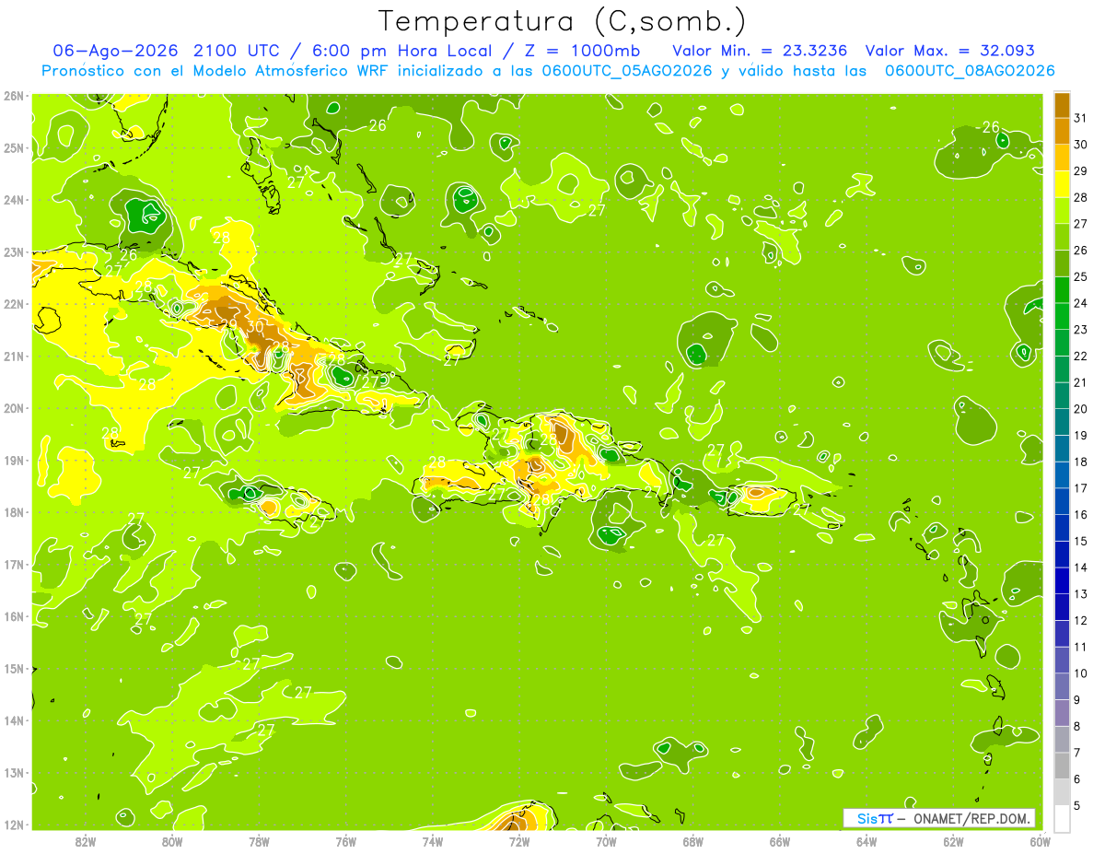Click the brown top swatch above 31
The width and height of the screenshot is (1105, 854).
[1062, 105]
